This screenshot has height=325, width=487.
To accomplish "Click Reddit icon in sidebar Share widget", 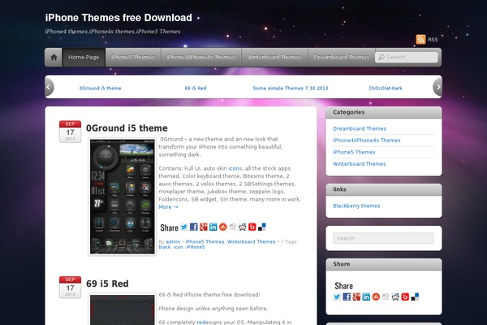I will point(395,297).
